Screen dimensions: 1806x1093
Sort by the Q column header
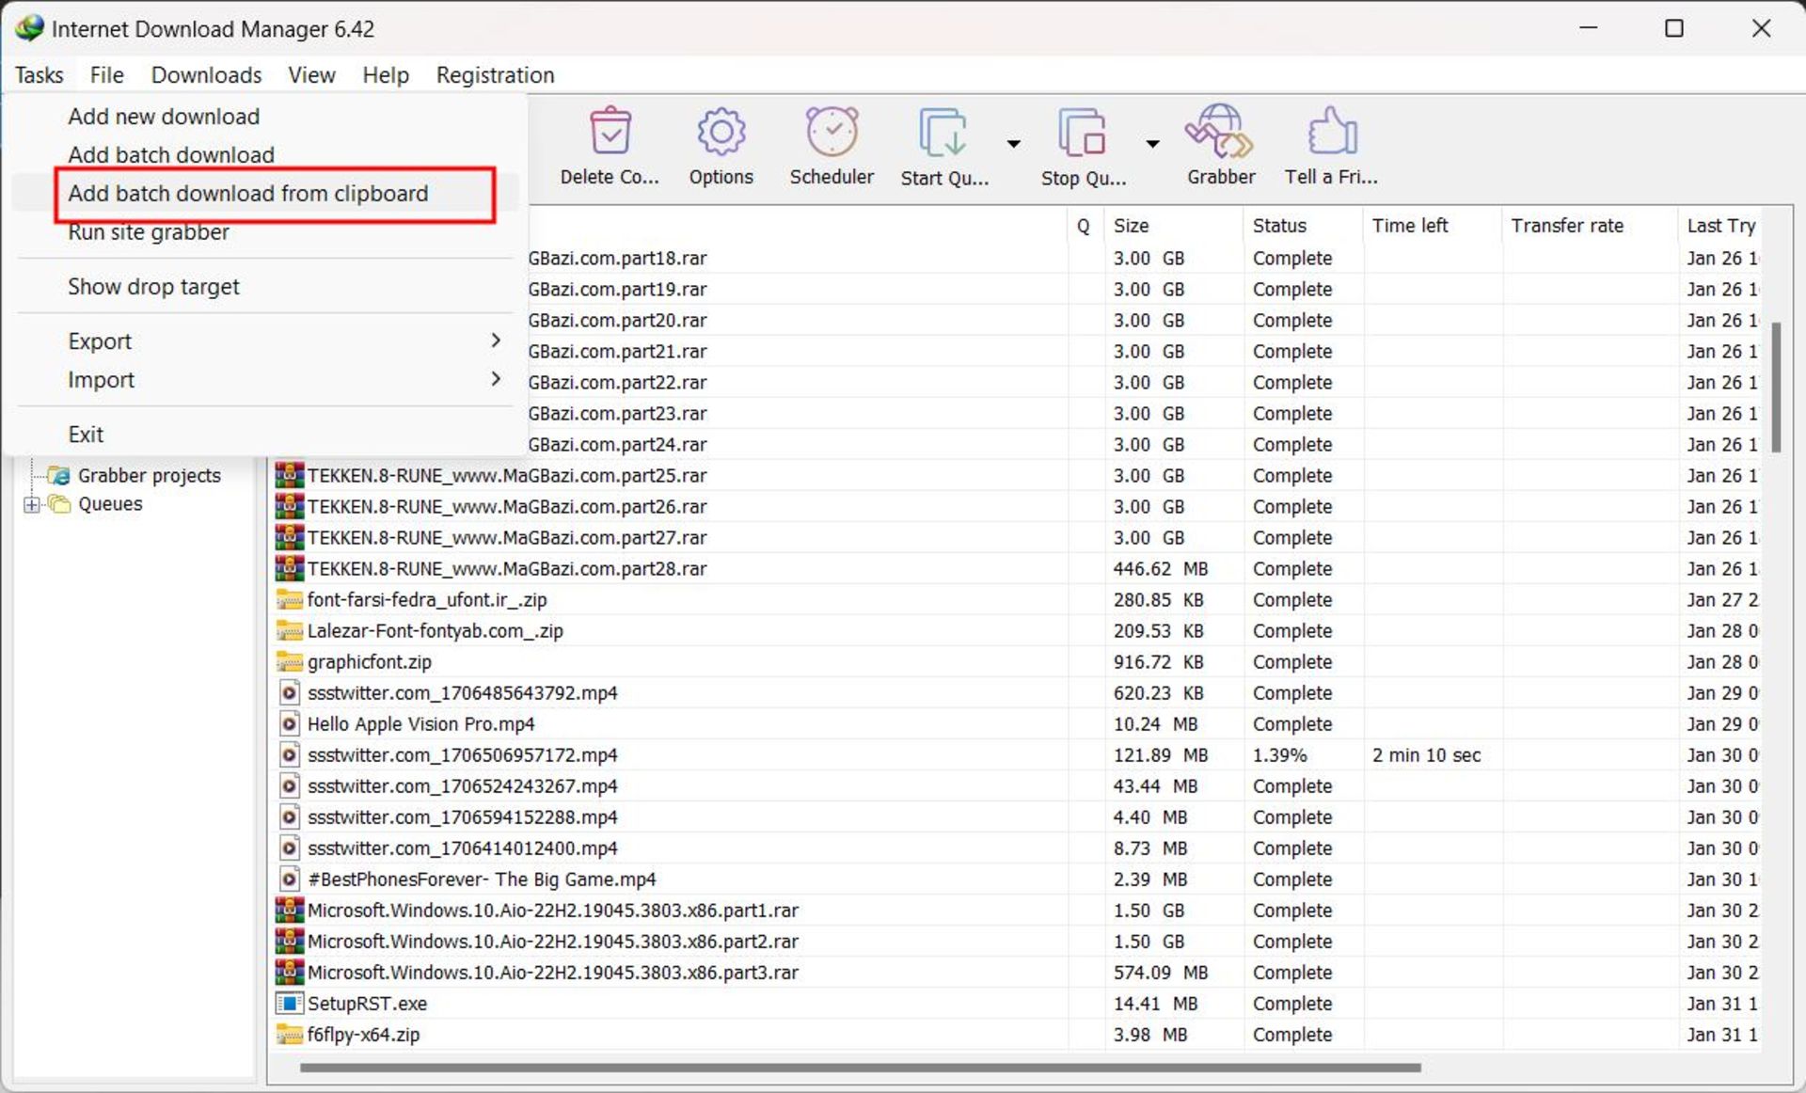[x=1085, y=226]
